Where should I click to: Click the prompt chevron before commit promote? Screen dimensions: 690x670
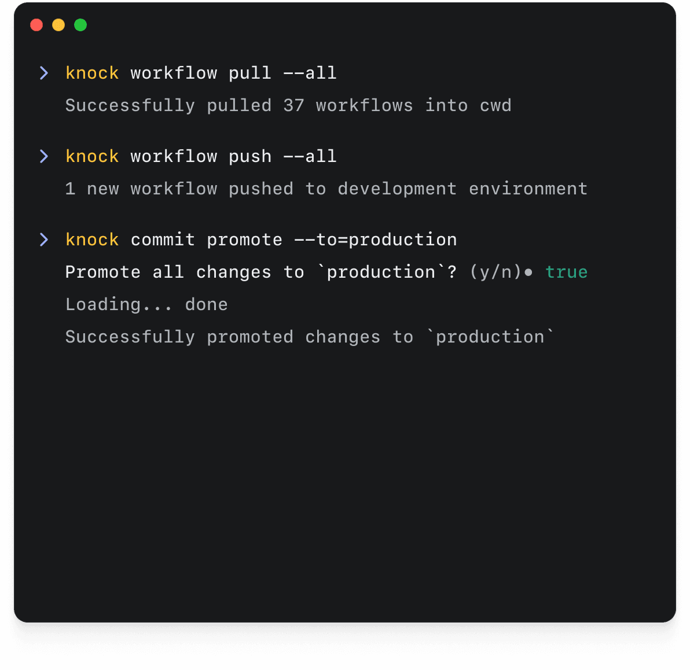pyautogui.click(x=44, y=240)
